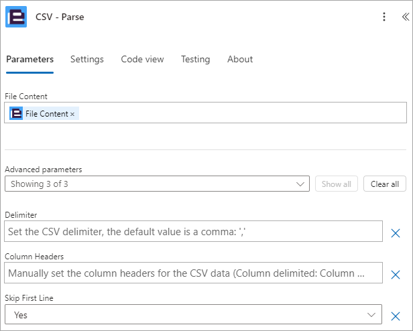Remove the File Content token
This screenshot has height=331, width=413.
pos(72,114)
